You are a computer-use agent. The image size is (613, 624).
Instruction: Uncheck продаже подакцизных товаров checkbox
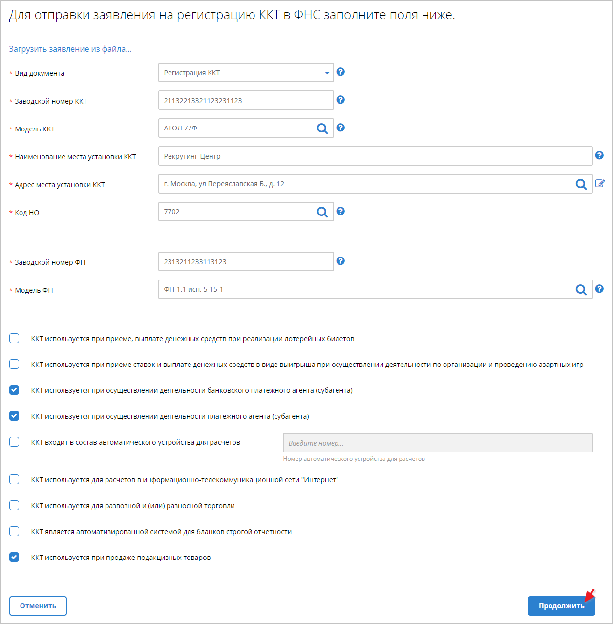click(14, 557)
